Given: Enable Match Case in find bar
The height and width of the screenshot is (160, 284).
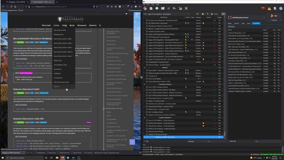Looking at the screenshot, I should (47, 153).
